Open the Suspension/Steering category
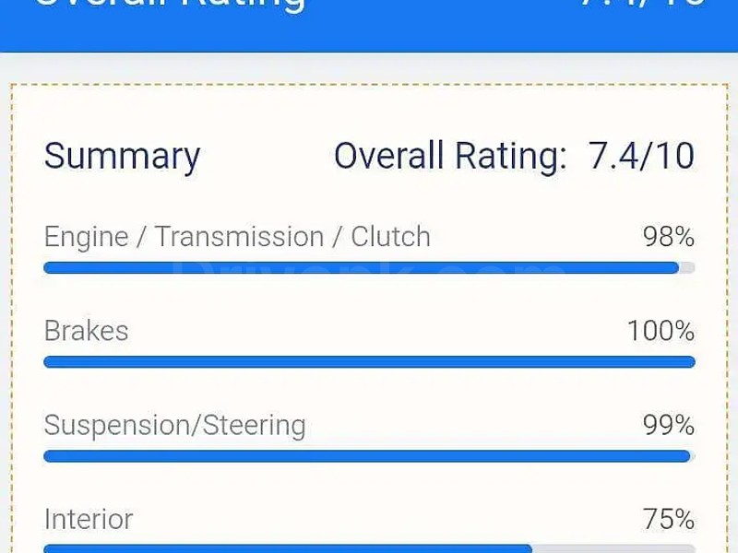The height and width of the screenshot is (553, 738). click(174, 425)
